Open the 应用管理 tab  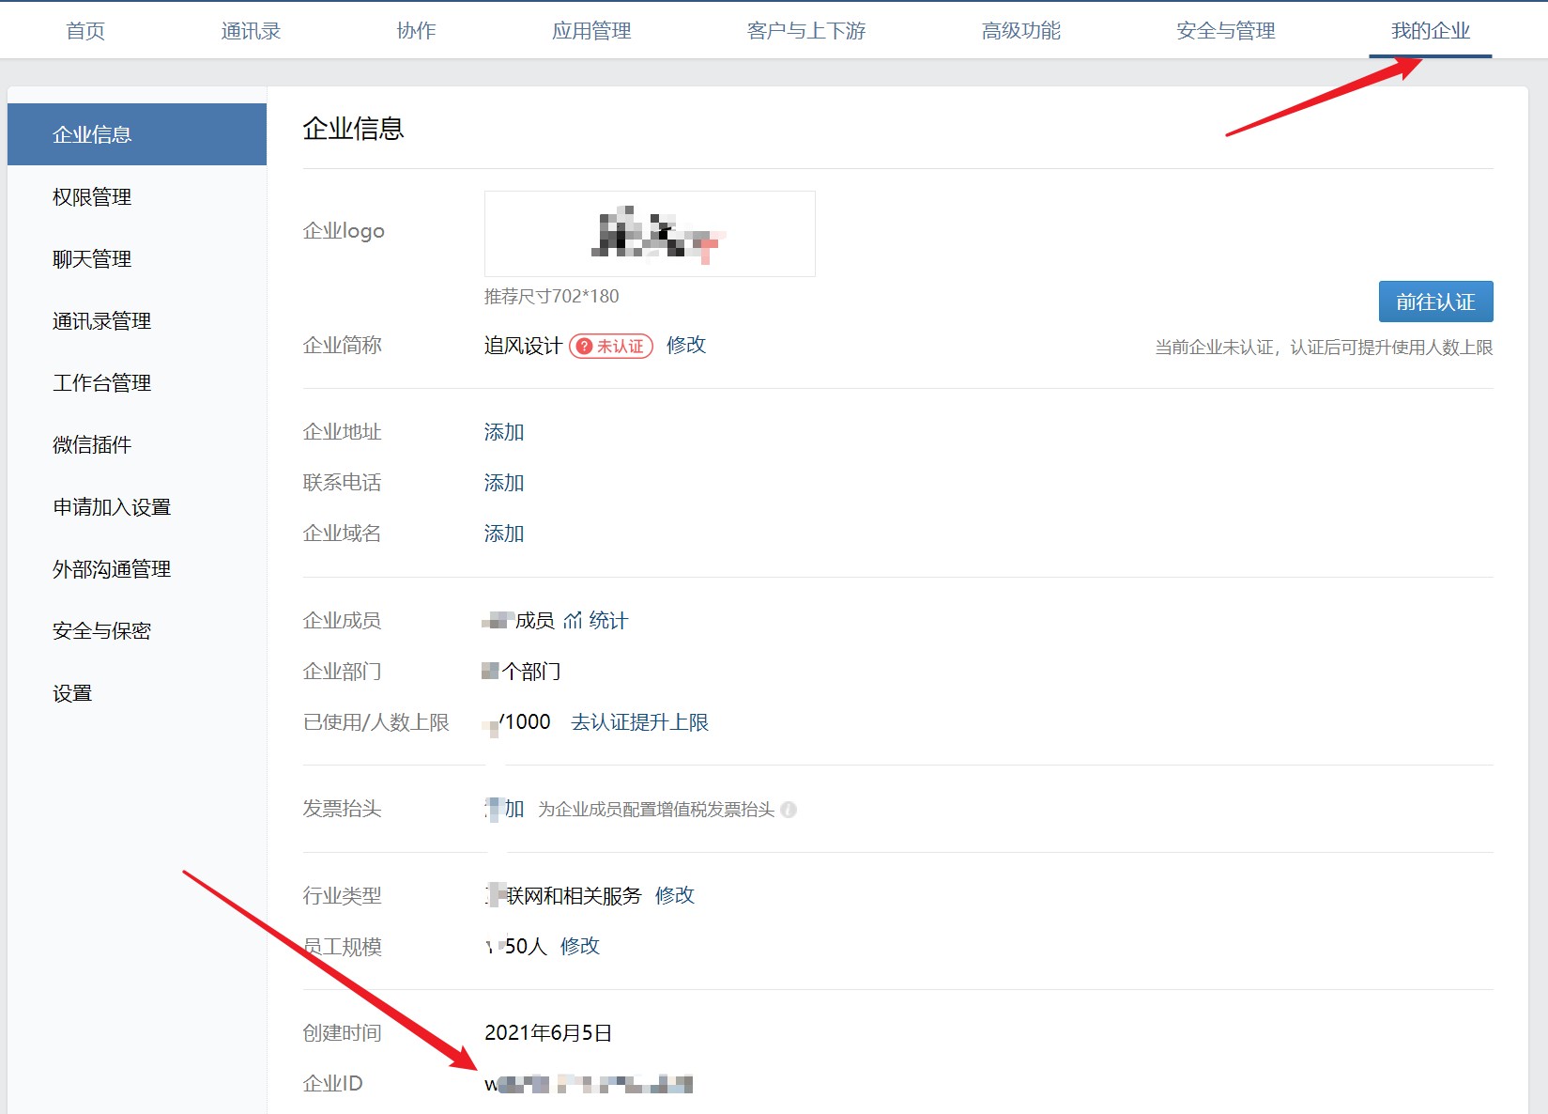(x=591, y=31)
